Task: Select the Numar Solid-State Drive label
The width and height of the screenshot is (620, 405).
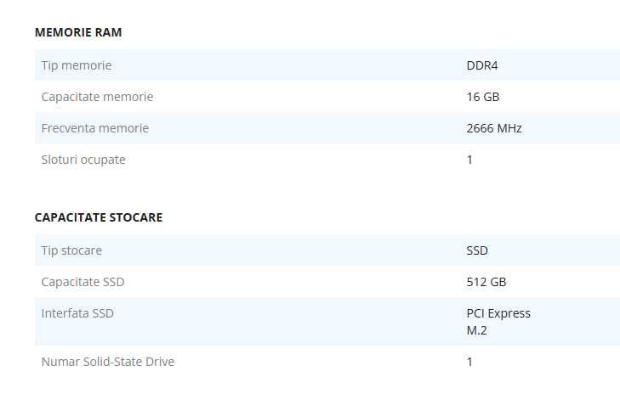Action: click(x=108, y=362)
